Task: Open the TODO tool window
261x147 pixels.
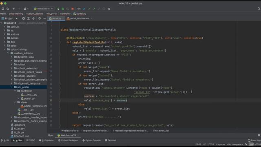Action: pos(31,140)
